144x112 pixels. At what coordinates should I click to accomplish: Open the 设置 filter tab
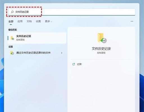(38, 21)
